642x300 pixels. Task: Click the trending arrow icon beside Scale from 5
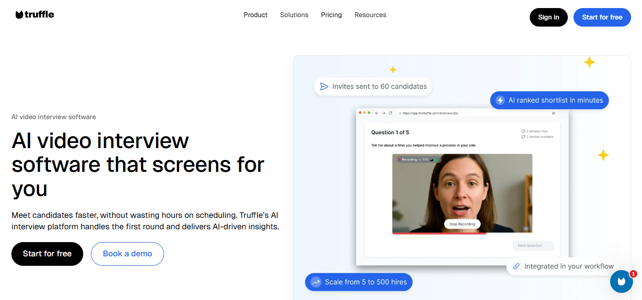pyautogui.click(x=316, y=282)
